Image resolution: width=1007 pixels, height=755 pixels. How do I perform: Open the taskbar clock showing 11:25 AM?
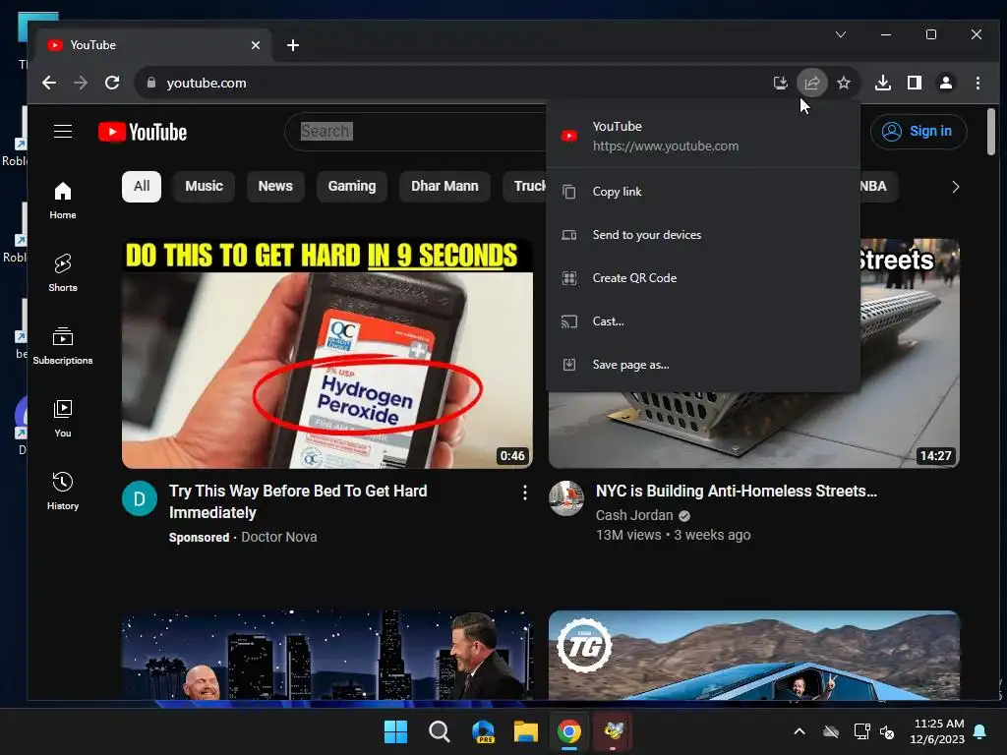937,731
